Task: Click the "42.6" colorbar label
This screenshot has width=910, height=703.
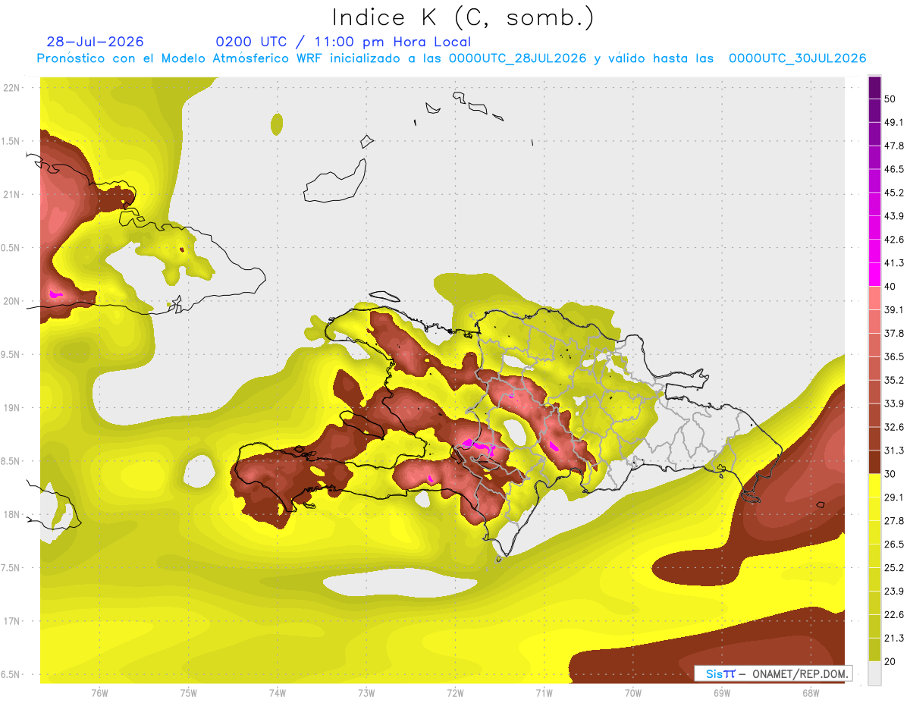Action: pyautogui.click(x=893, y=240)
